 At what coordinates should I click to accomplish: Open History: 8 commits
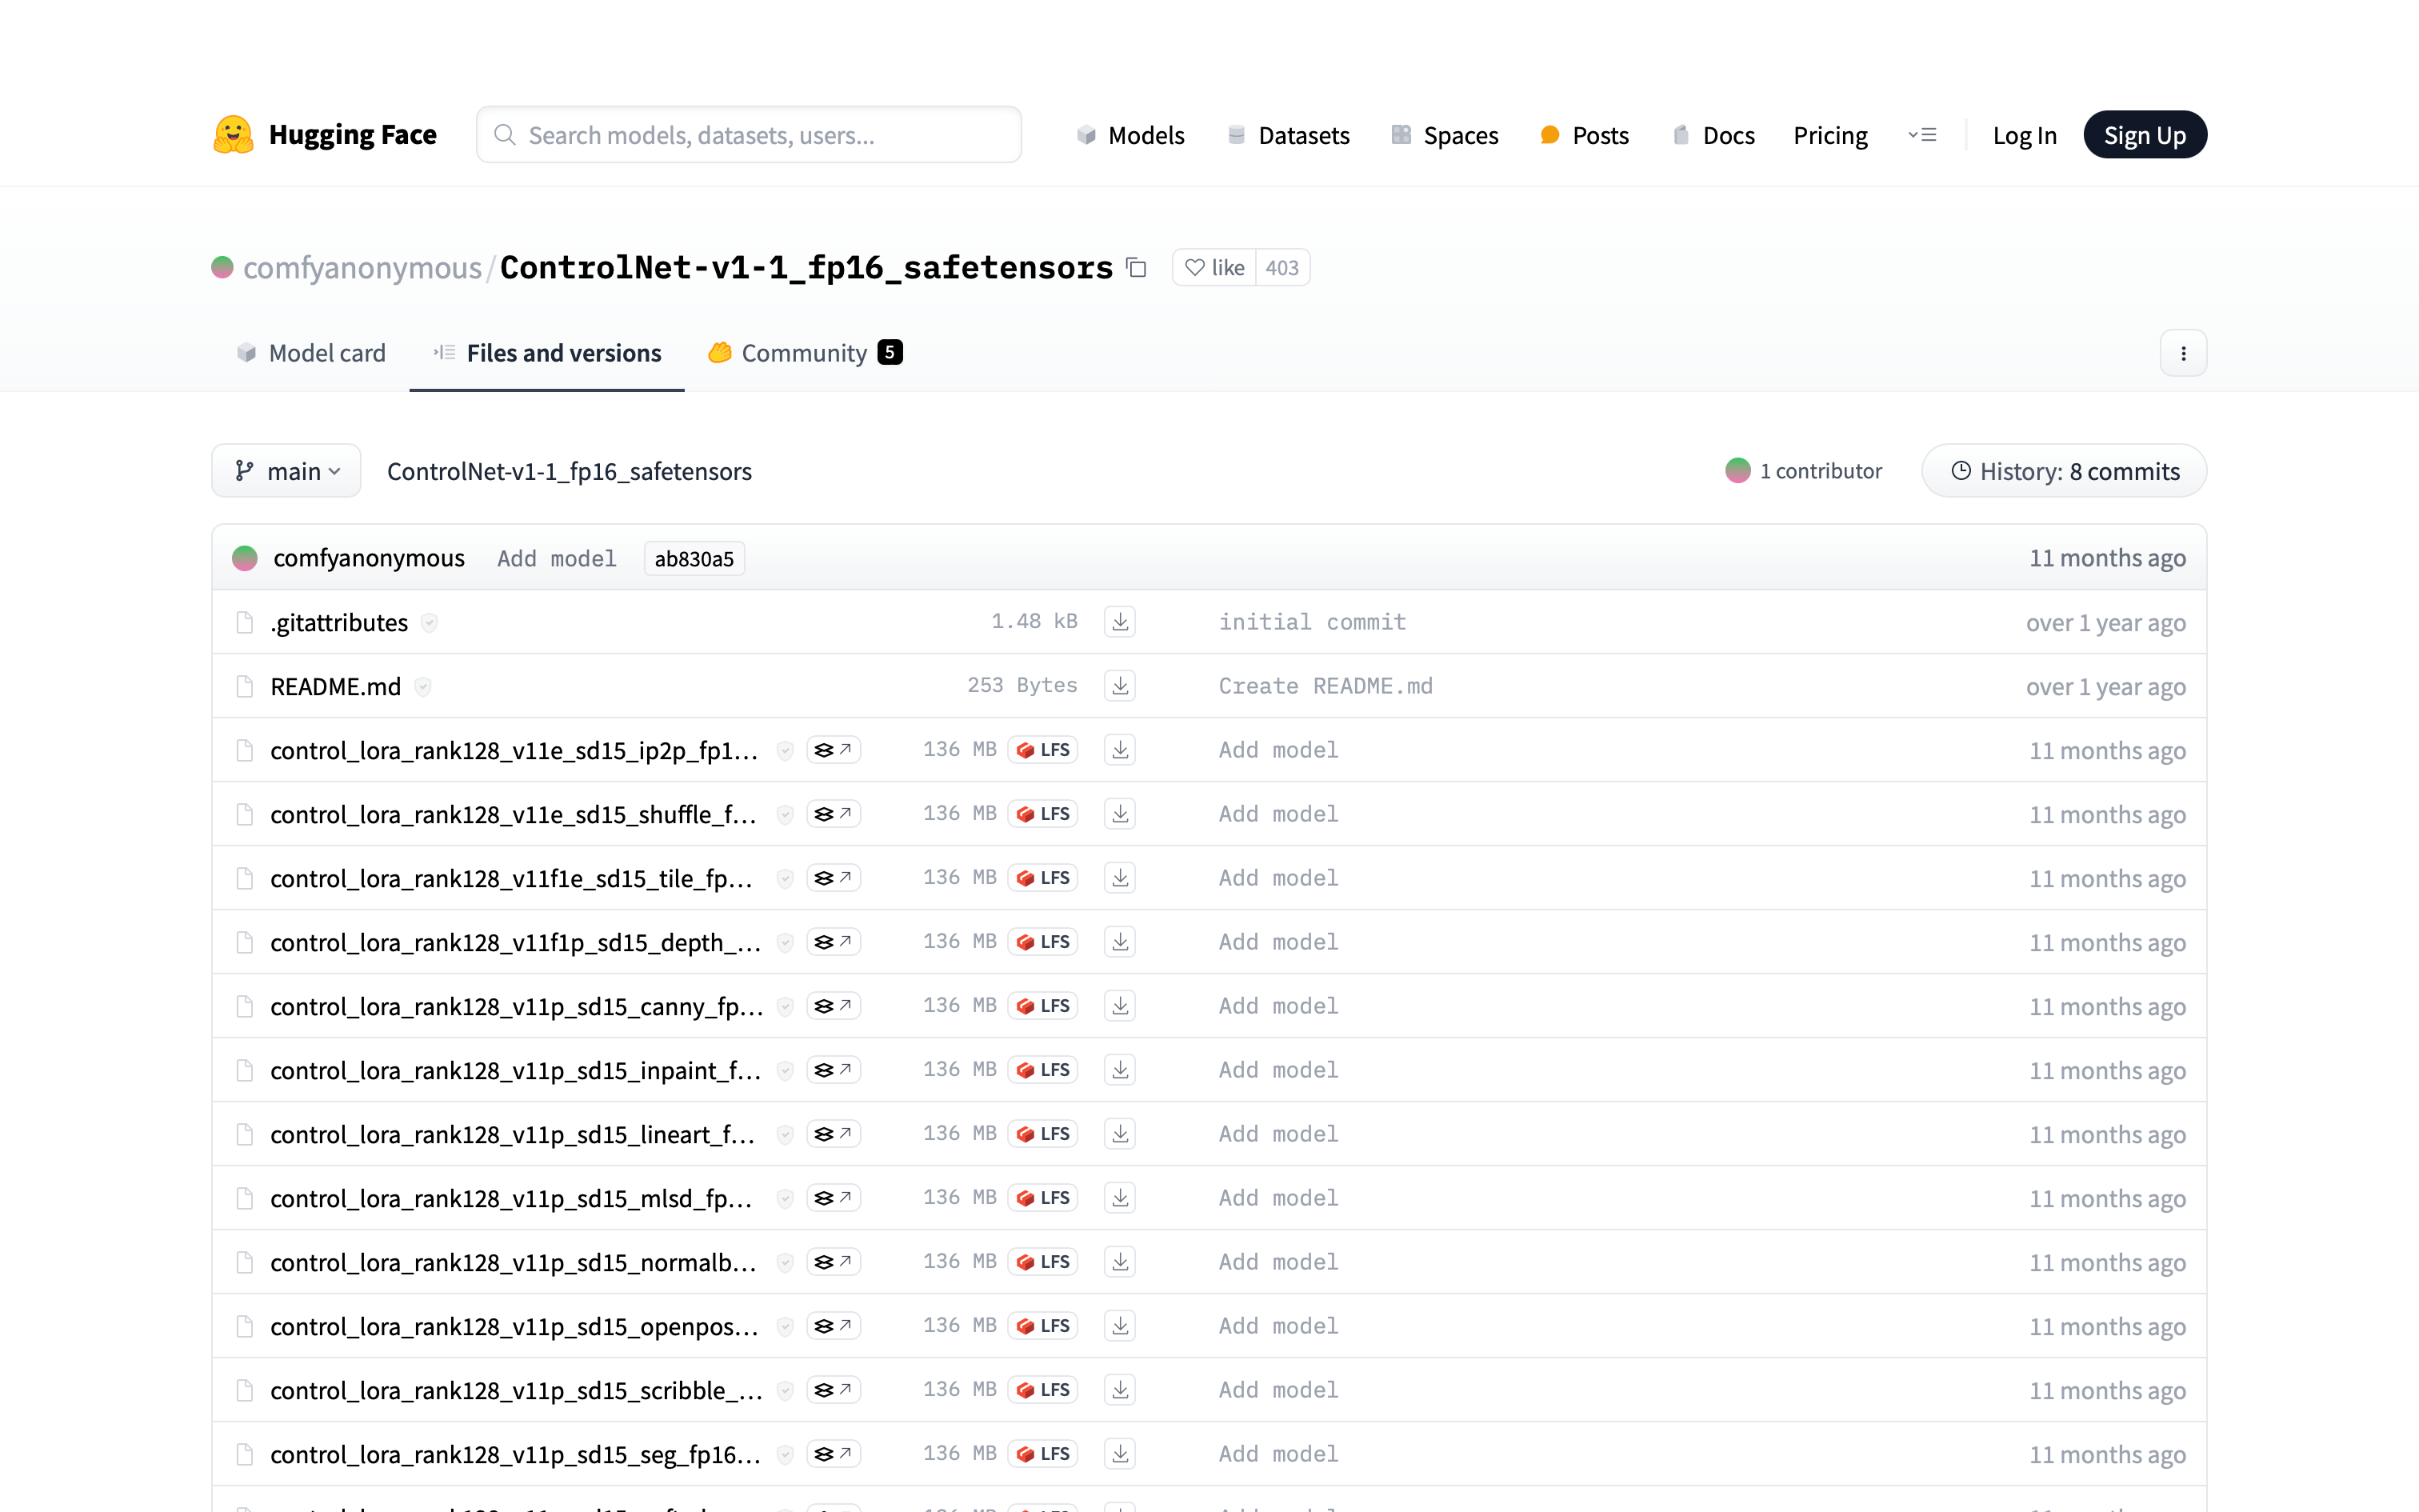2064,471
